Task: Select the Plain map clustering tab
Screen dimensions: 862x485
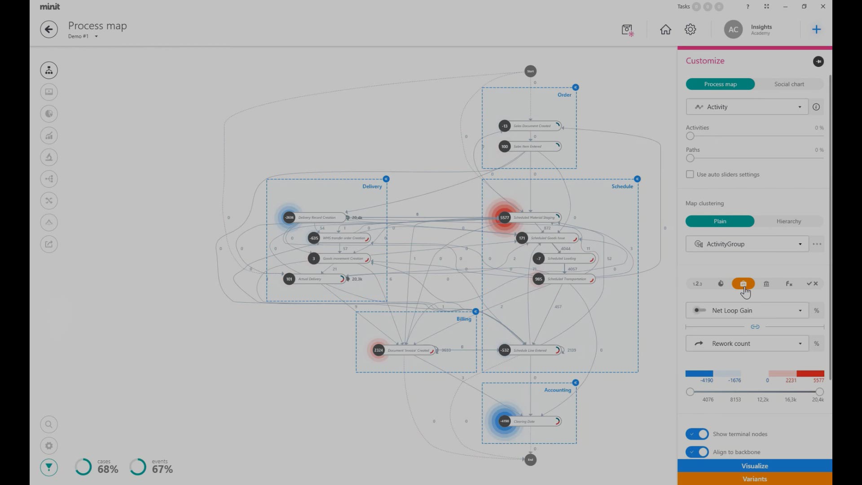Action: (x=720, y=220)
